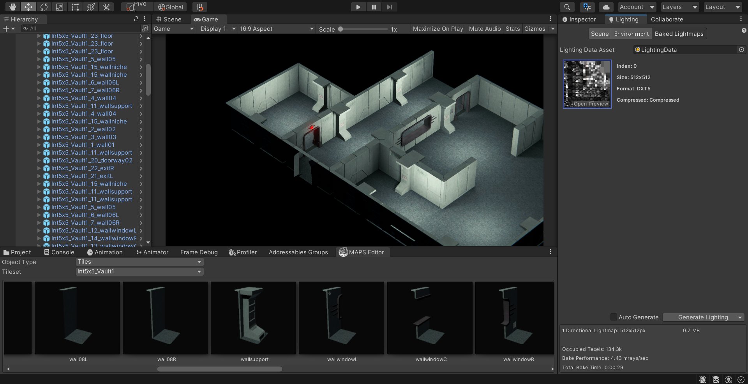
Task: Select the Rect transform tool
Action: click(x=75, y=7)
